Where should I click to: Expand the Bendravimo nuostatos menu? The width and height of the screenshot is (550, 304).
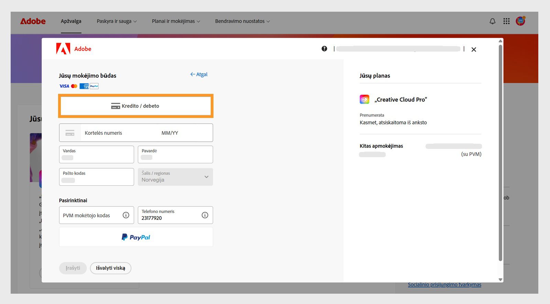242,21
